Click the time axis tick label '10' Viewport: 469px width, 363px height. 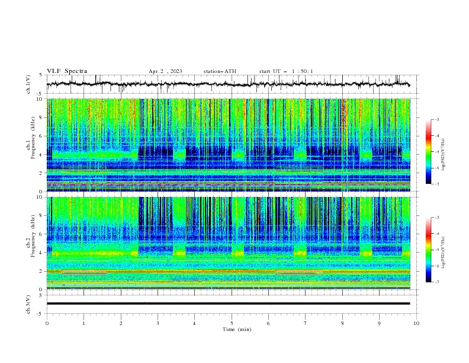(x=416, y=323)
